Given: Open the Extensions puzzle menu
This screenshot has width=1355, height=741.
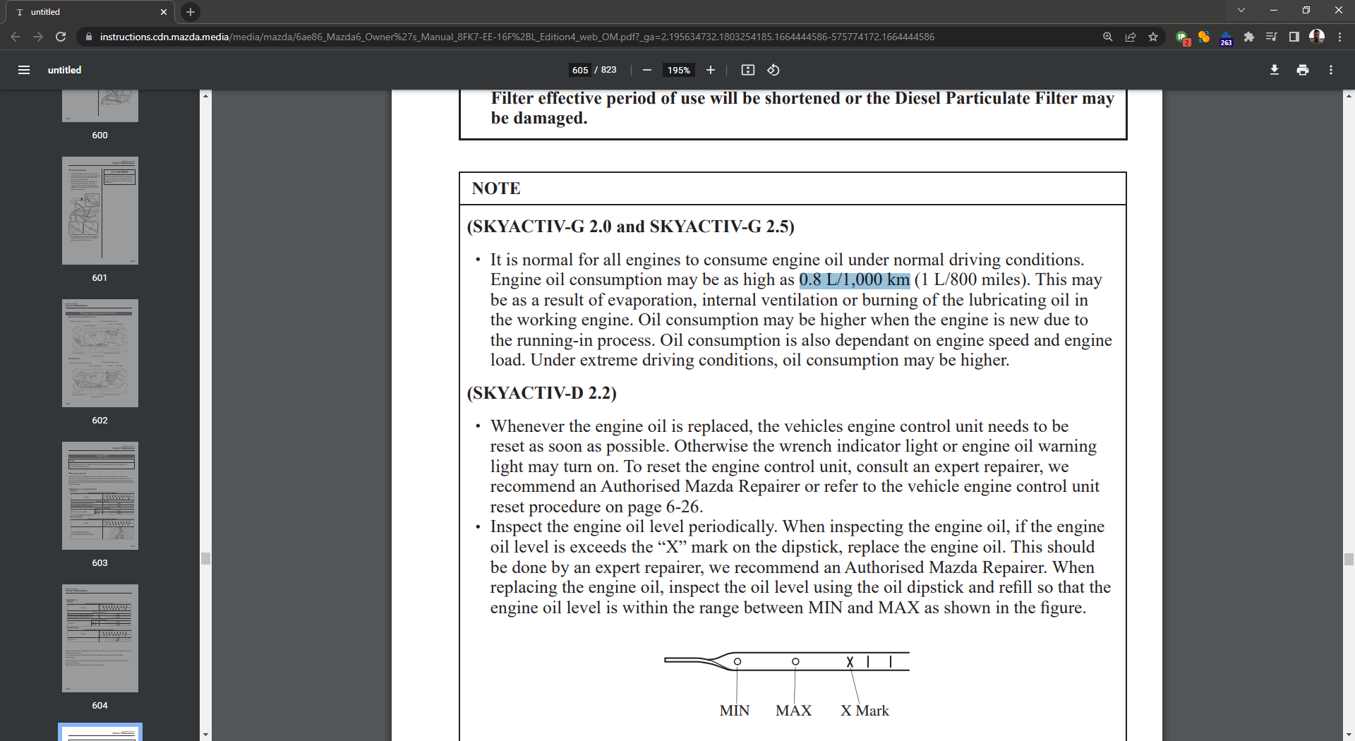Looking at the screenshot, I should click(x=1249, y=37).
